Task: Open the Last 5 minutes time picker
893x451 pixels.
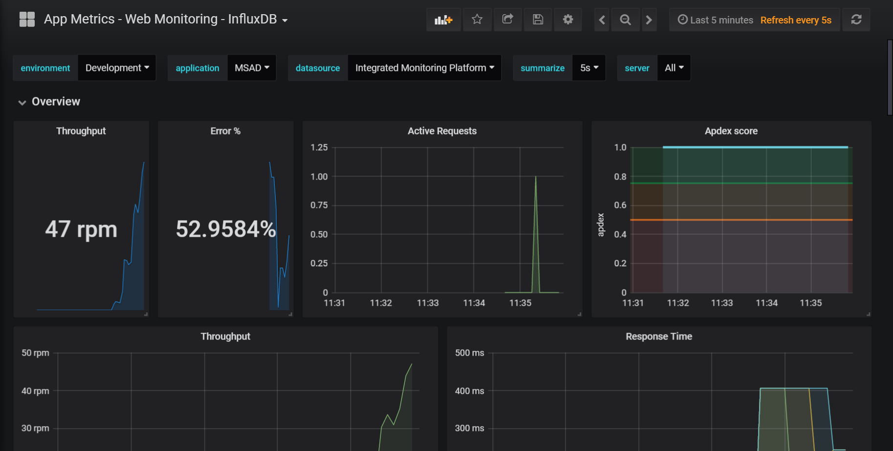Action: (x=715, y=20)
